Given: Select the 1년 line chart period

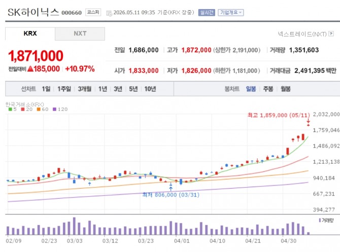Looking at the screenshot, I should click(103, 89).
